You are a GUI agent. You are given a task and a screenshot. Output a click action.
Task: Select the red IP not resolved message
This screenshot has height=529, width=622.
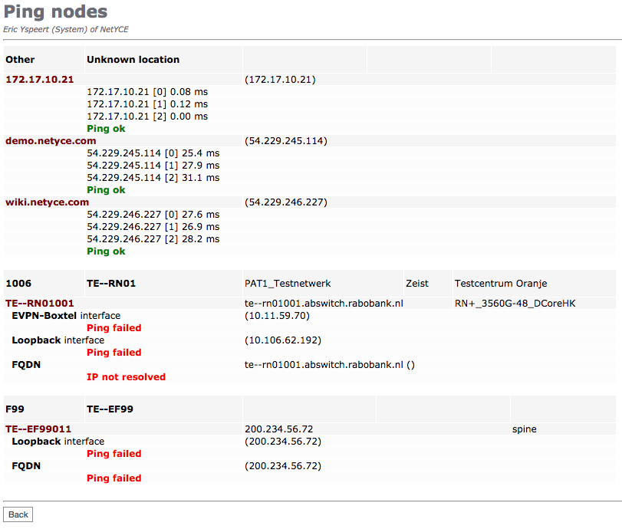click(126, 376)
